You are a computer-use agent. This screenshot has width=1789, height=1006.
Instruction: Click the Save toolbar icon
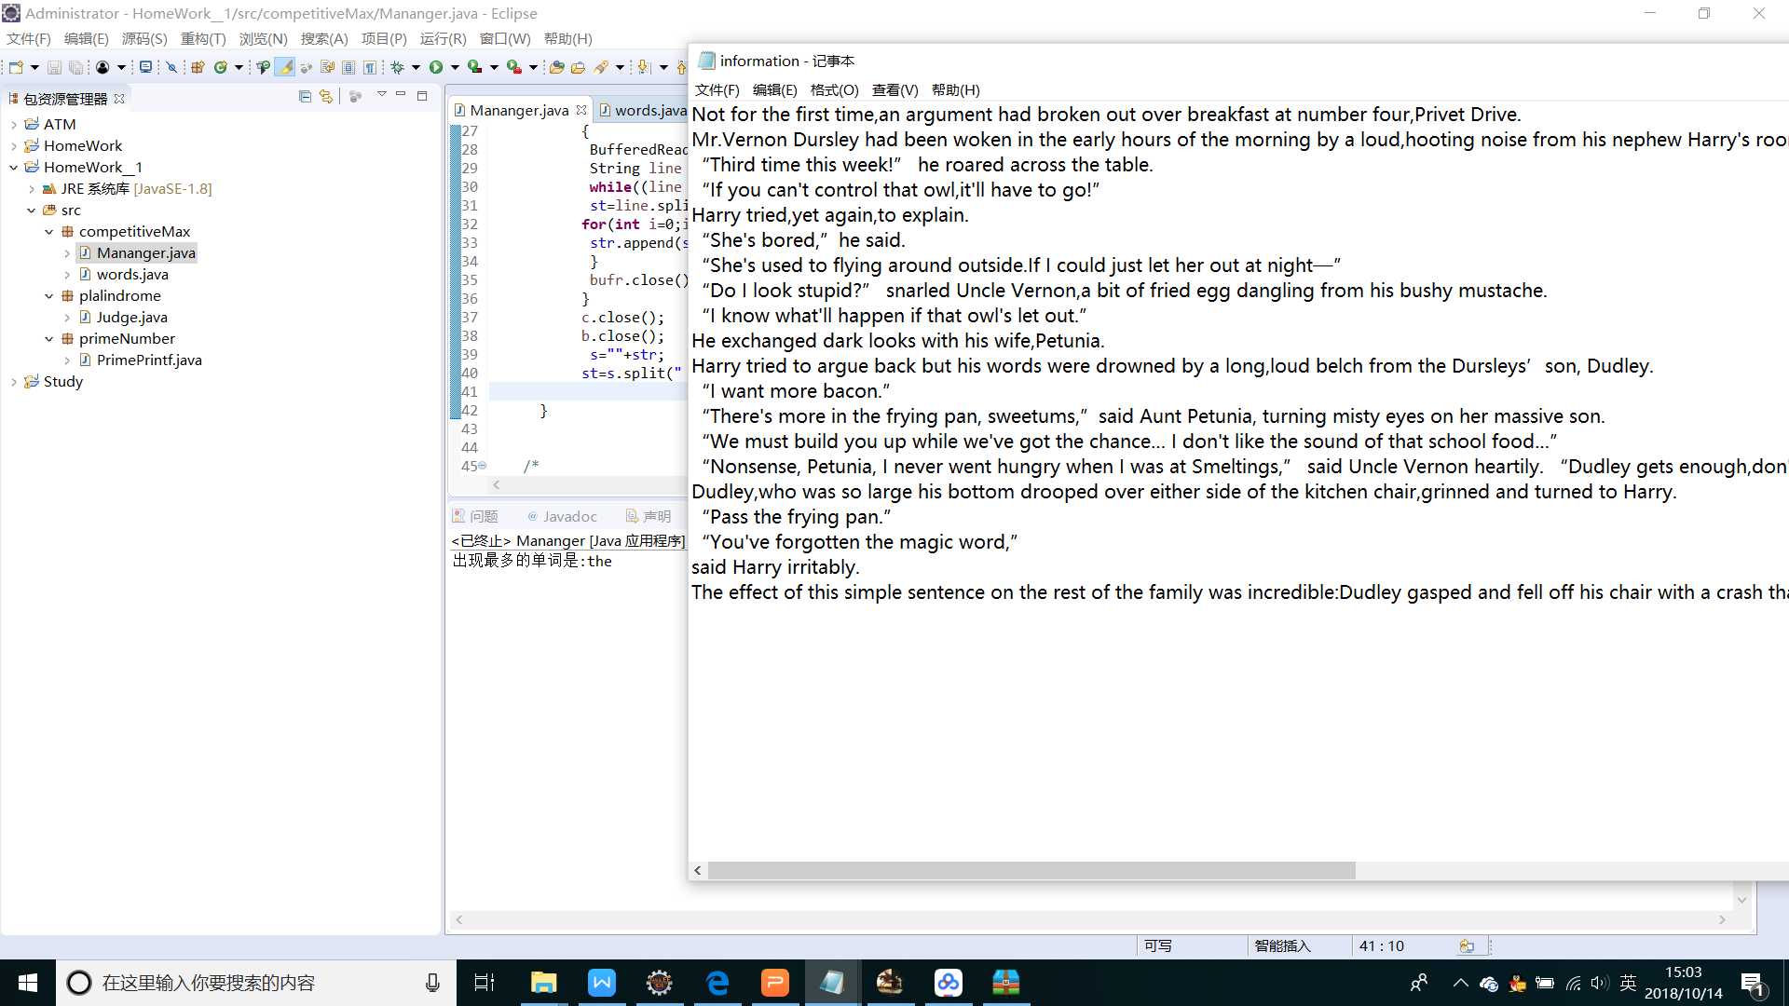click(54, 67)
